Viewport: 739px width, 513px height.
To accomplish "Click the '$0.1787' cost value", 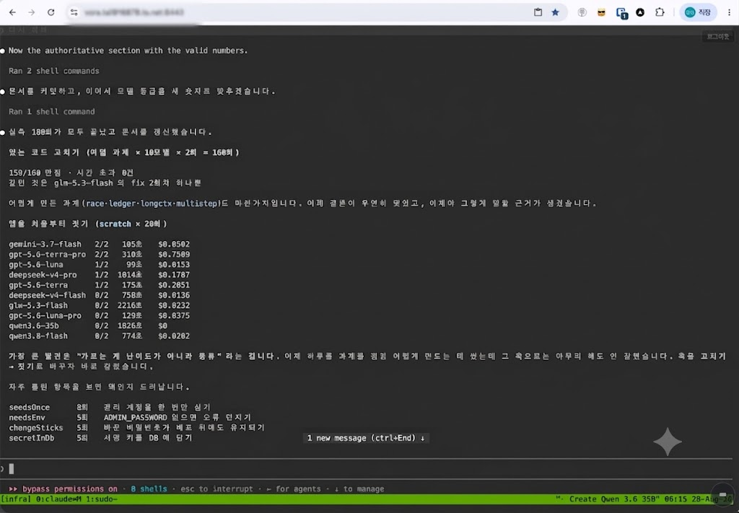I will tap(174, 275).
